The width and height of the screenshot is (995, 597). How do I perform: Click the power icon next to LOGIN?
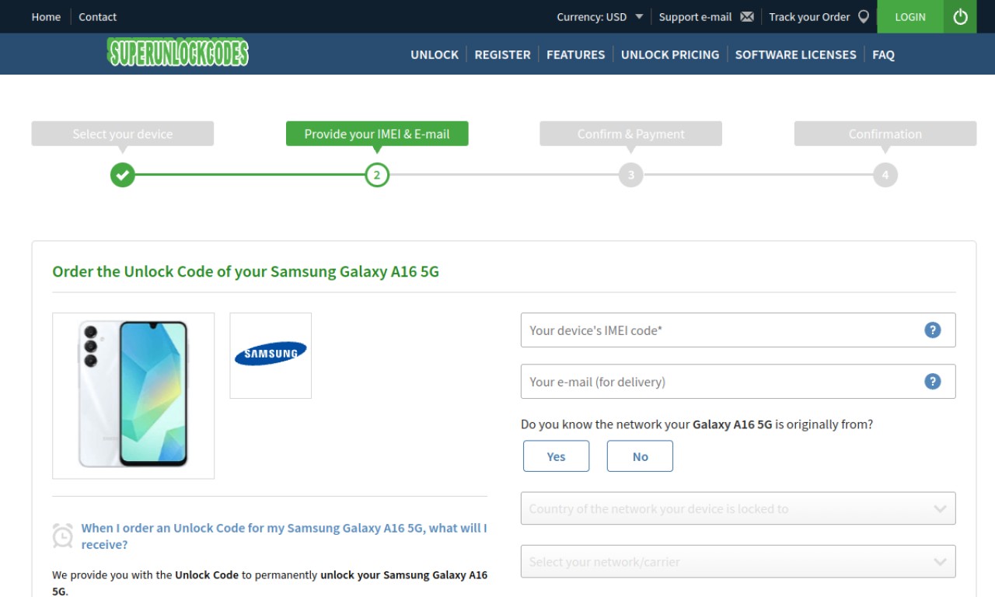960,16
